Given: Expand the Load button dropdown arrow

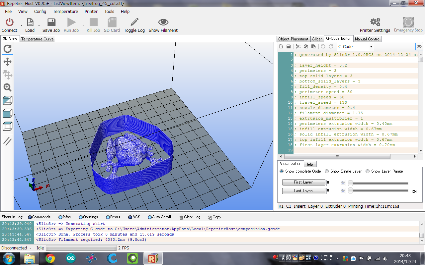Looking at the screenshot, I should click(x=39, y=25).
